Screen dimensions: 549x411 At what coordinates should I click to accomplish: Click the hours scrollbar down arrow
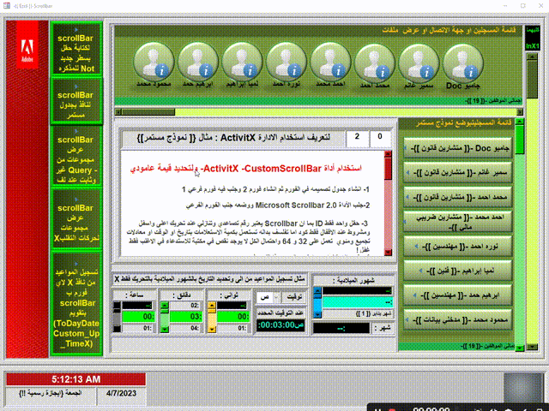[117, 329]
